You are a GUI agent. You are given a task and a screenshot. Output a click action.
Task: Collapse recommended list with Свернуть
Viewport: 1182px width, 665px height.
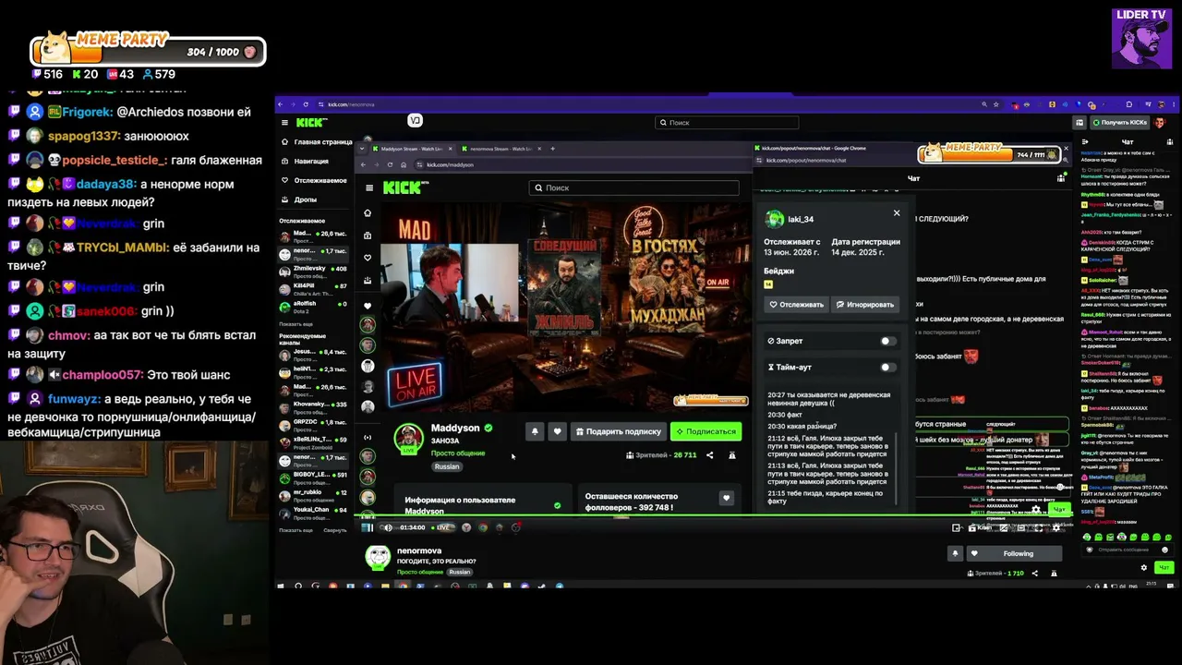pos(335,530)
